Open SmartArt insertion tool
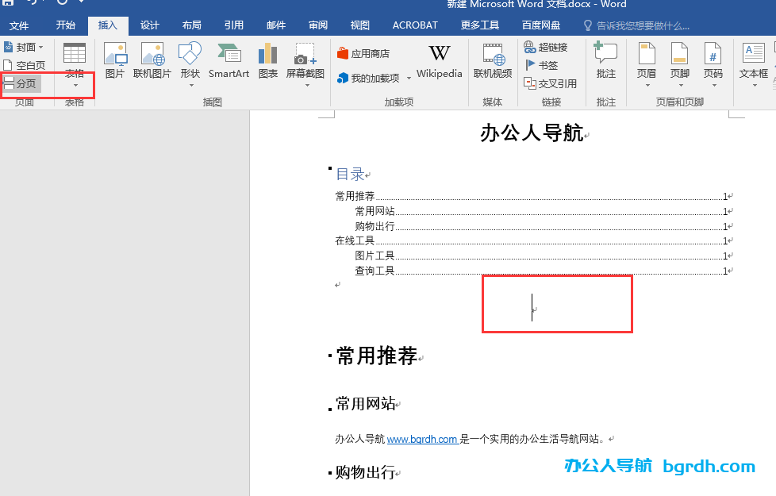This screenshot has height=496, width=776. point(229,63)
